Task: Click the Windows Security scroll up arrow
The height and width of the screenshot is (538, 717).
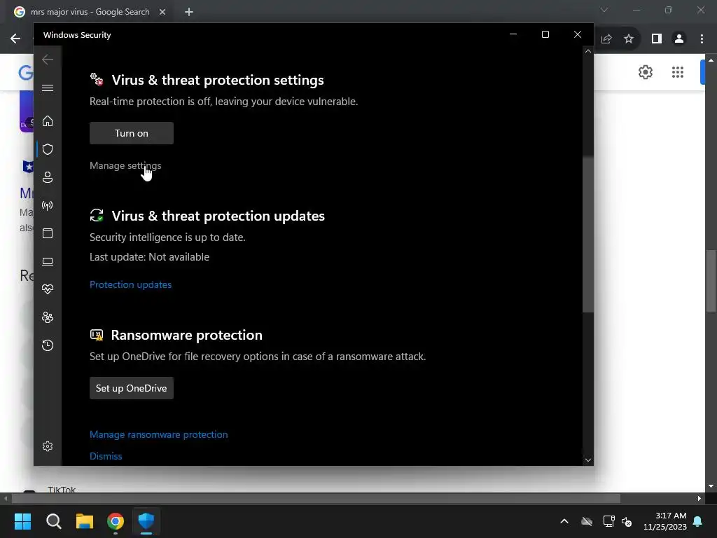Action: tap(588, 51)
